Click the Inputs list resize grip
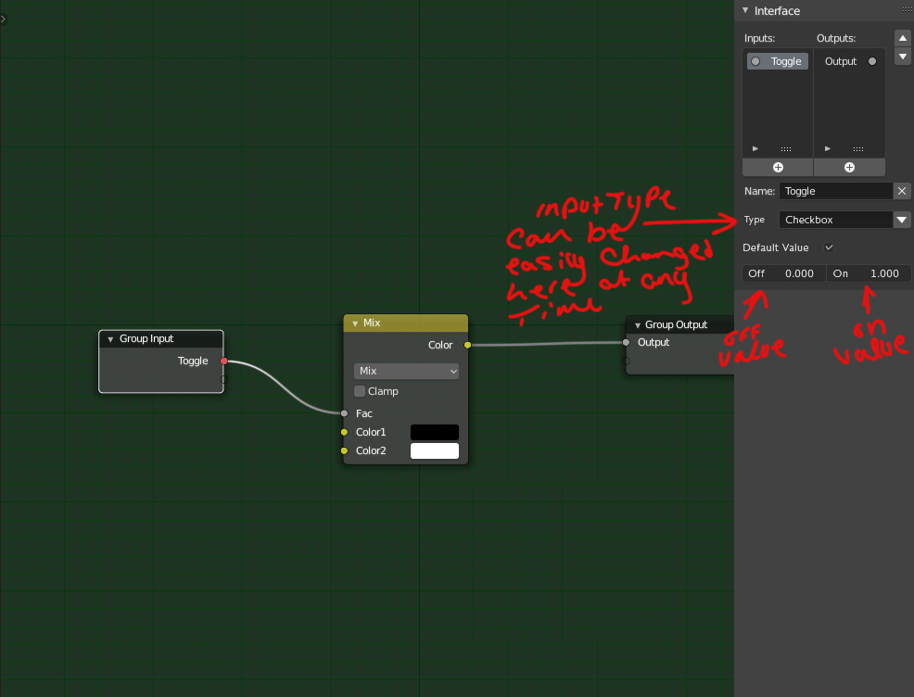 (786, 149)
